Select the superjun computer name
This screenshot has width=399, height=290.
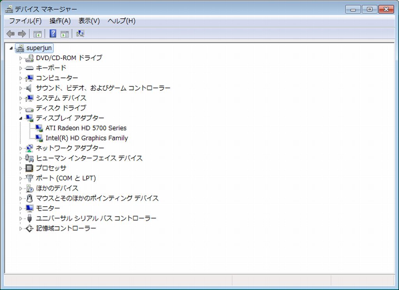(x=39, y=48)
